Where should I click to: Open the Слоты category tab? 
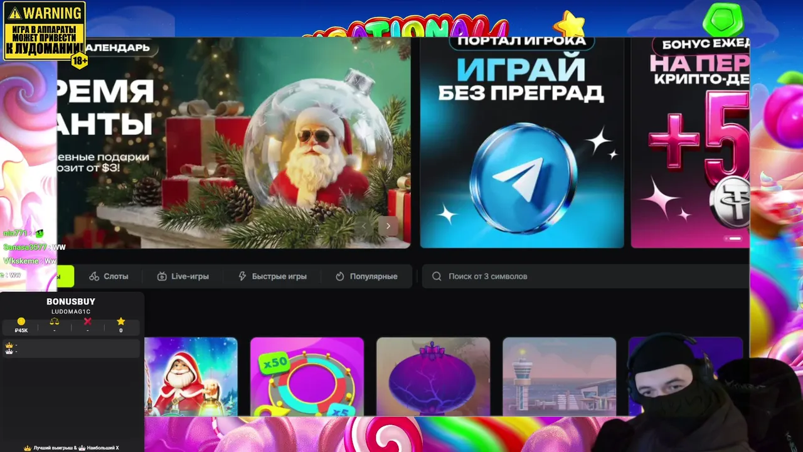(x=109, y=276)
